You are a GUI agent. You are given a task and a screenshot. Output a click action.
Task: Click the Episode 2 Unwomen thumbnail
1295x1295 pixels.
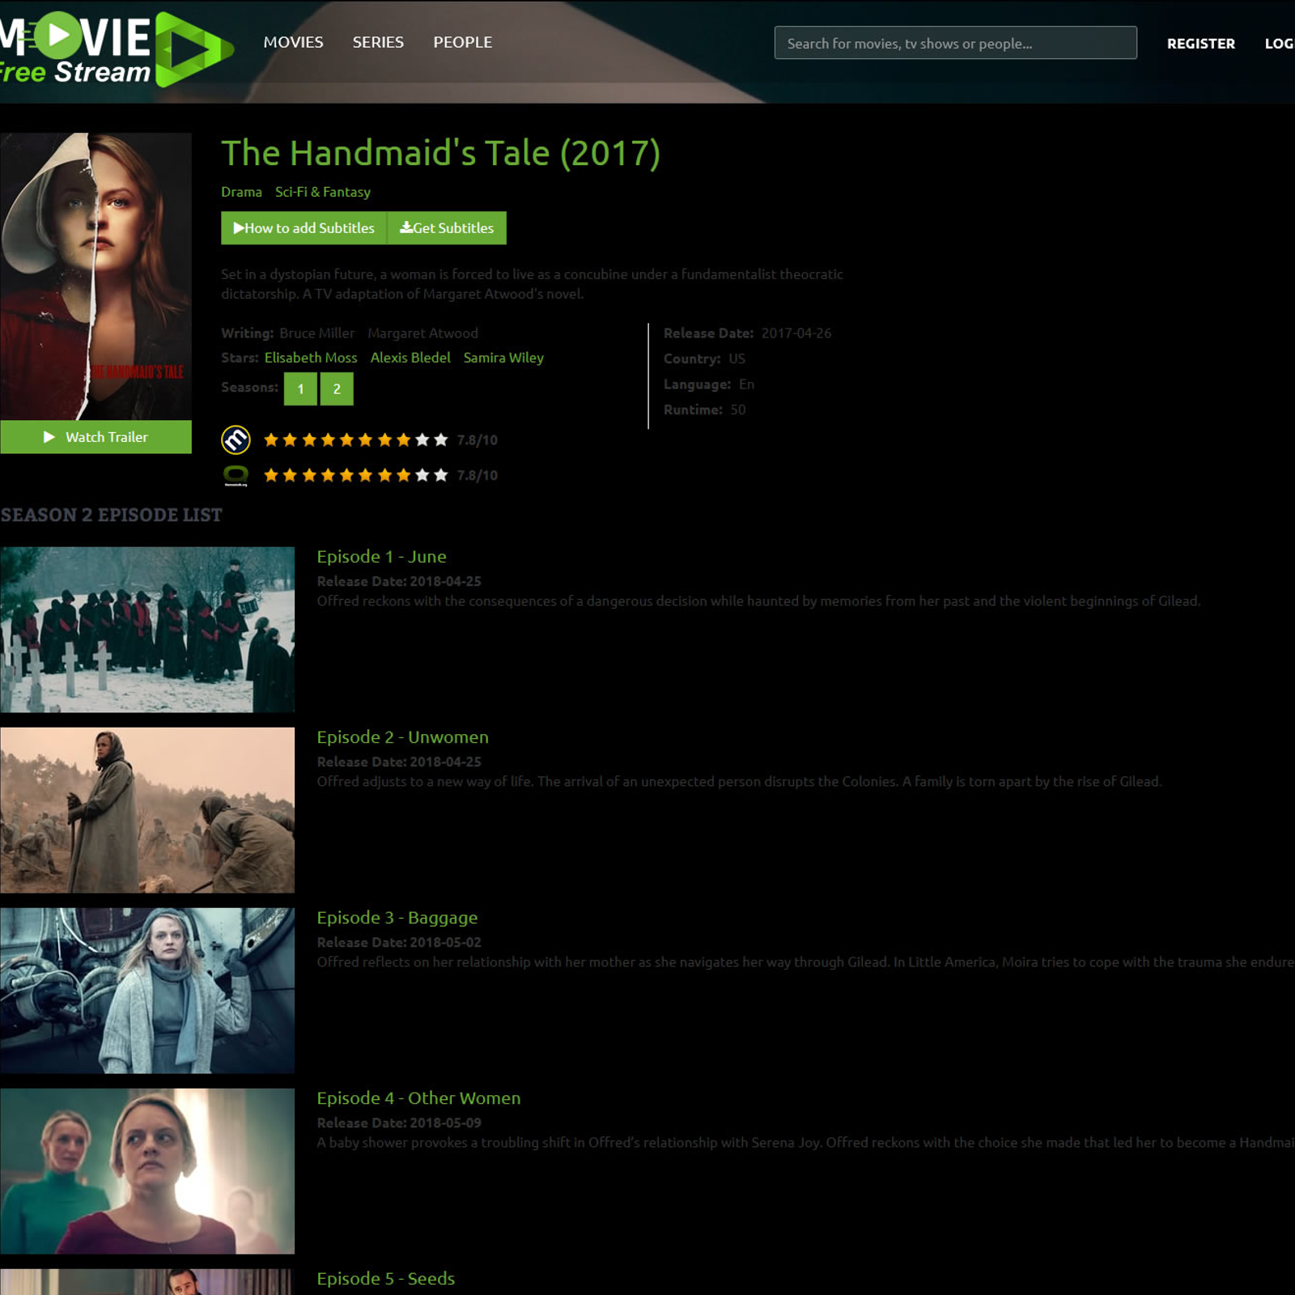point(147,810)
